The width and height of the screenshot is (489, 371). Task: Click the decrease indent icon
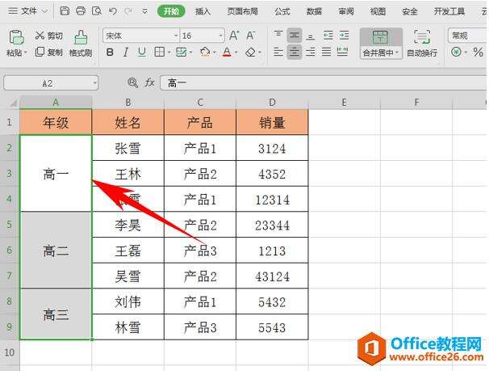(x=328, y=36)
